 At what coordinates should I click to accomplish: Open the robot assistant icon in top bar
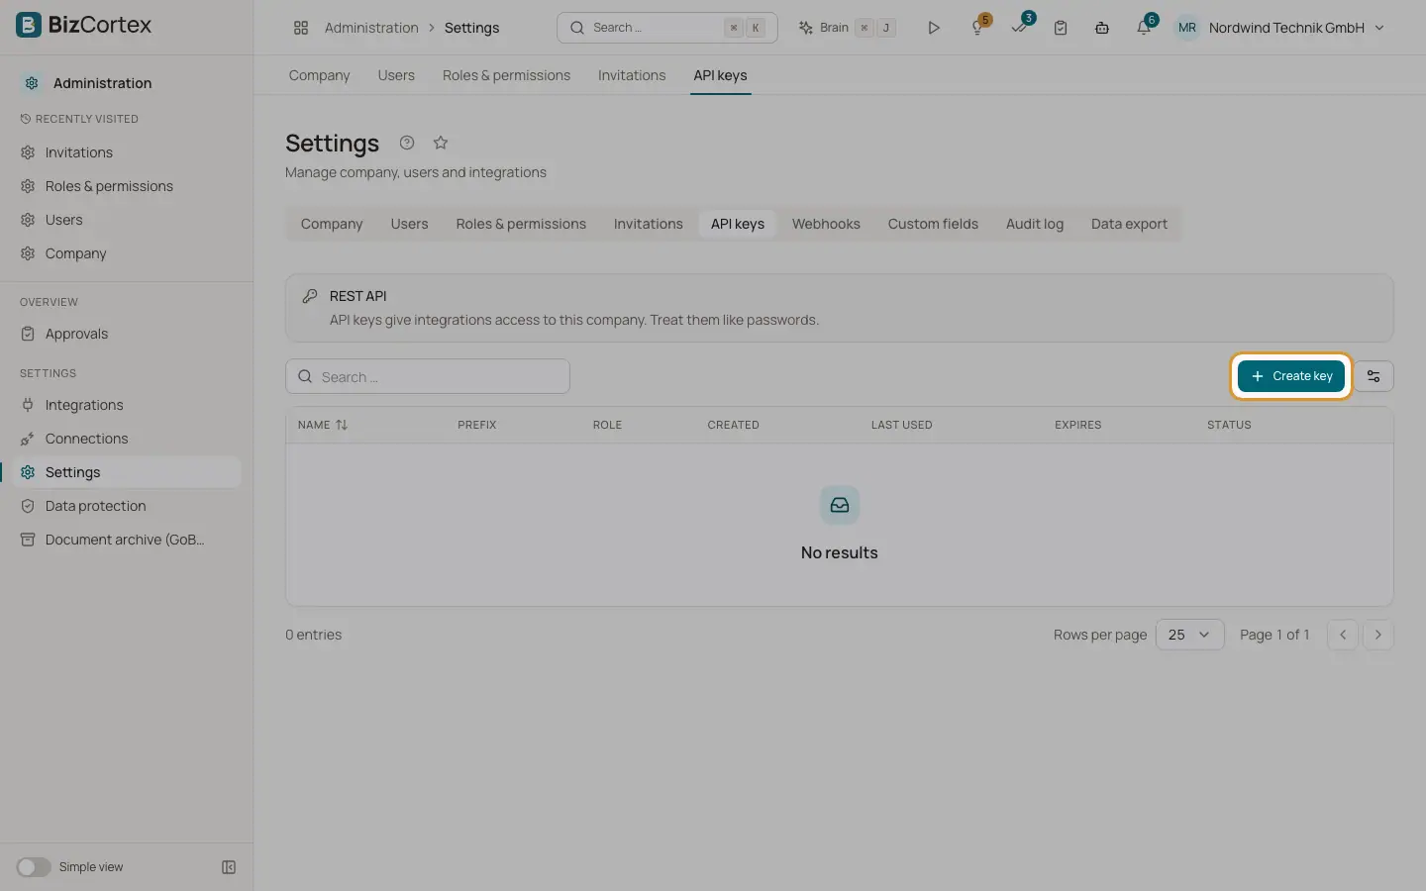[1102, 28]
